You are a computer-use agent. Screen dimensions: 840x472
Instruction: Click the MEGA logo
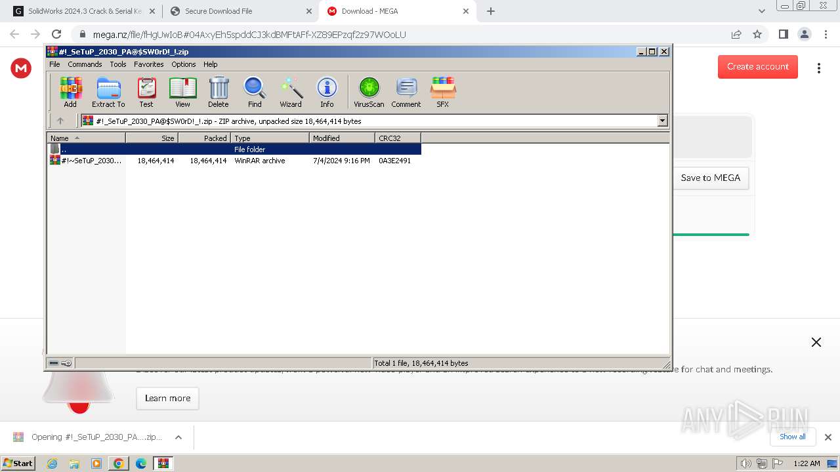pos(21,68)
